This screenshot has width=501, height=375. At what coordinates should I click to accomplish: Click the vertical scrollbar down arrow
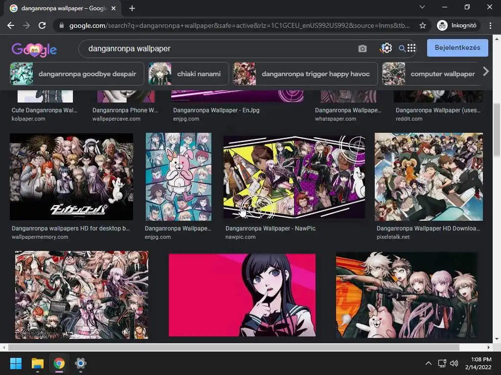[x=497, y=339]
